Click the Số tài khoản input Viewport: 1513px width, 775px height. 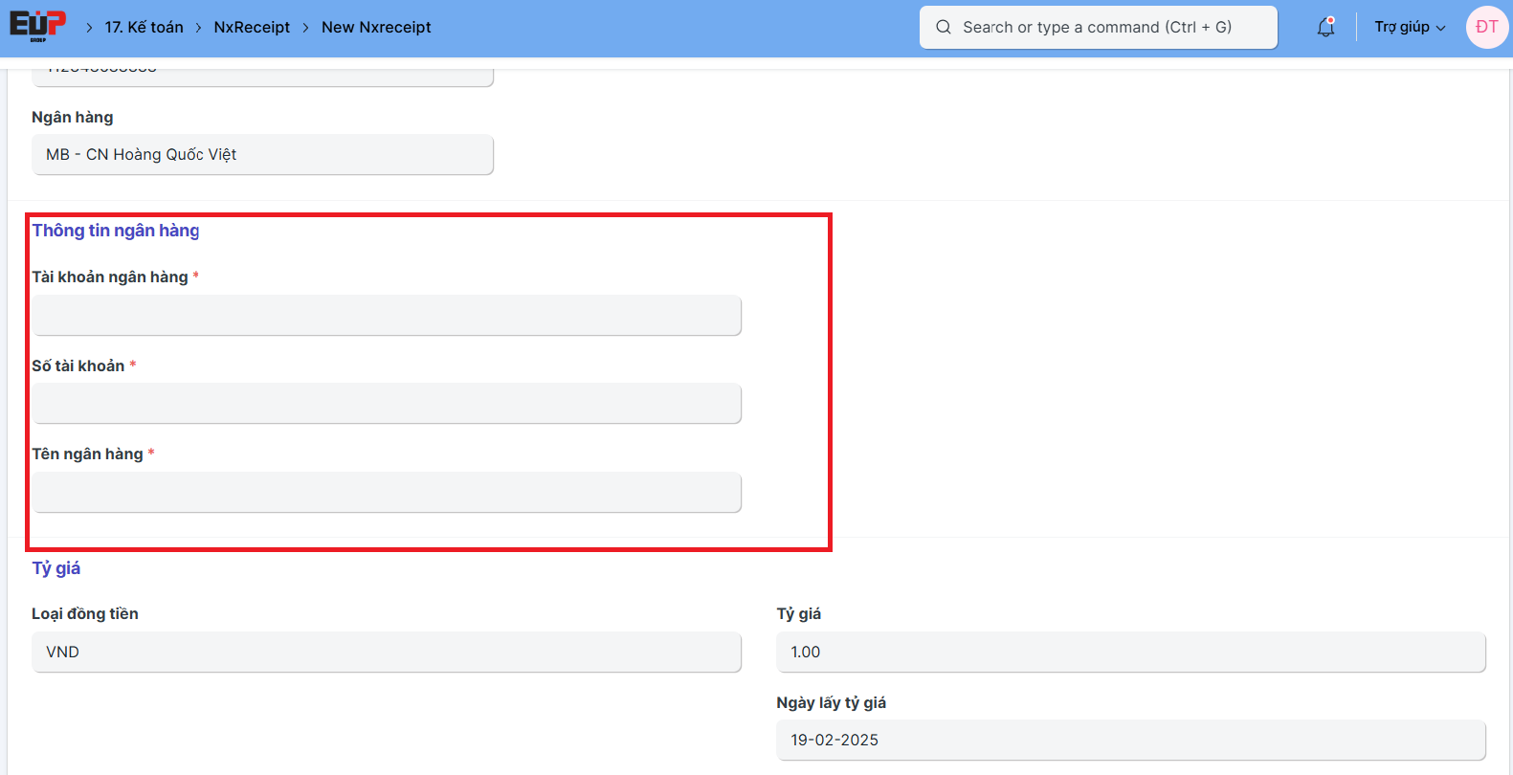pos(387,404)
